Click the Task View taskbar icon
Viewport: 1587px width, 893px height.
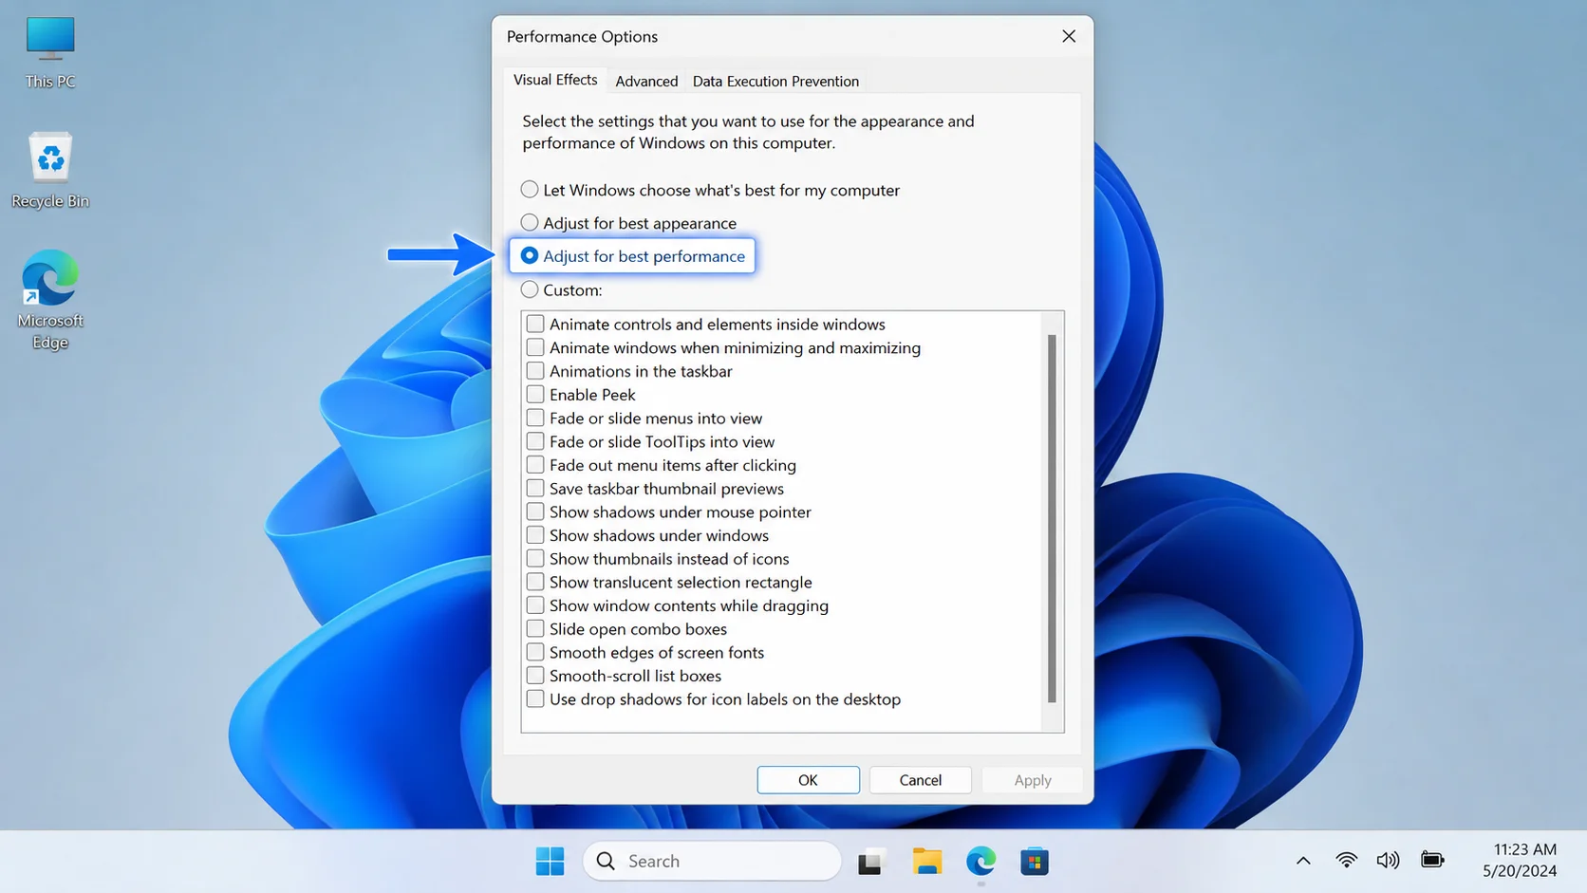pyautogui.click(x=870, y=862)
